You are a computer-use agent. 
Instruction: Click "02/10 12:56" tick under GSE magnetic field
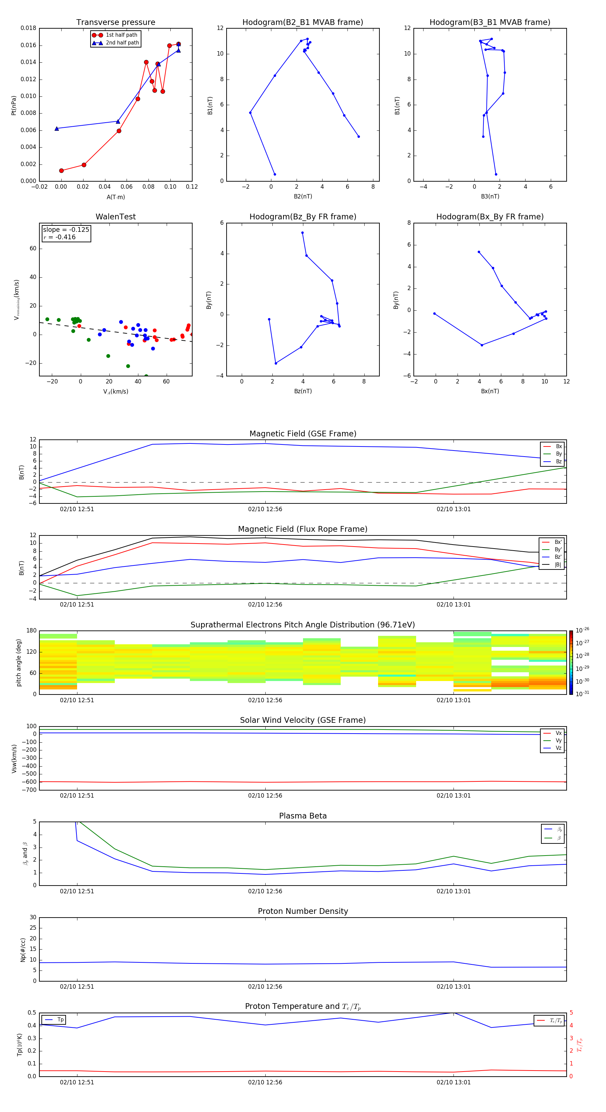[x=265, y=509]
